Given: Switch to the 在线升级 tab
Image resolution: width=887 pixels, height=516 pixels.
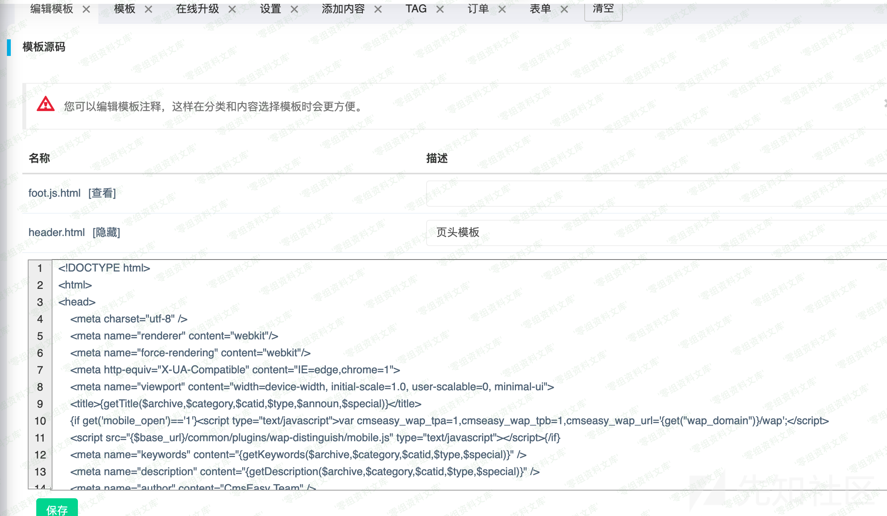Looking at the screenshot, I should click(197, 9).
